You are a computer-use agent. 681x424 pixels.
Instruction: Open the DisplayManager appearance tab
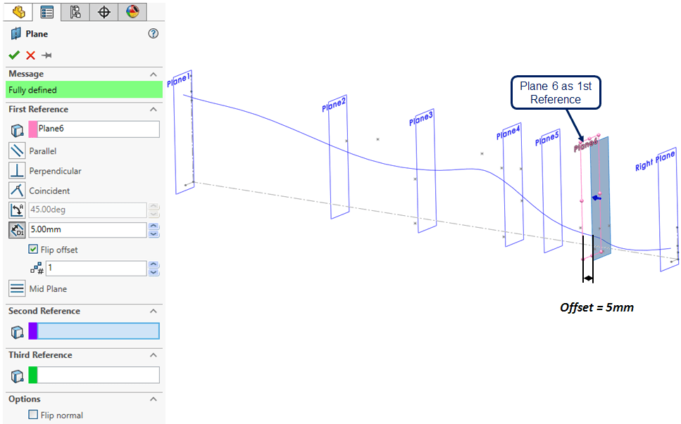point(132,11)
